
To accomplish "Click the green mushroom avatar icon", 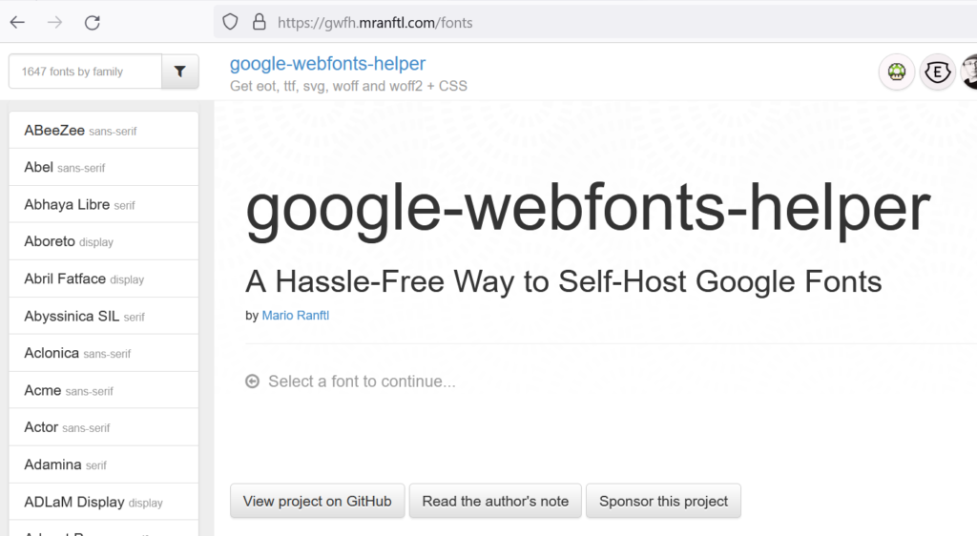I will point(897,72).
